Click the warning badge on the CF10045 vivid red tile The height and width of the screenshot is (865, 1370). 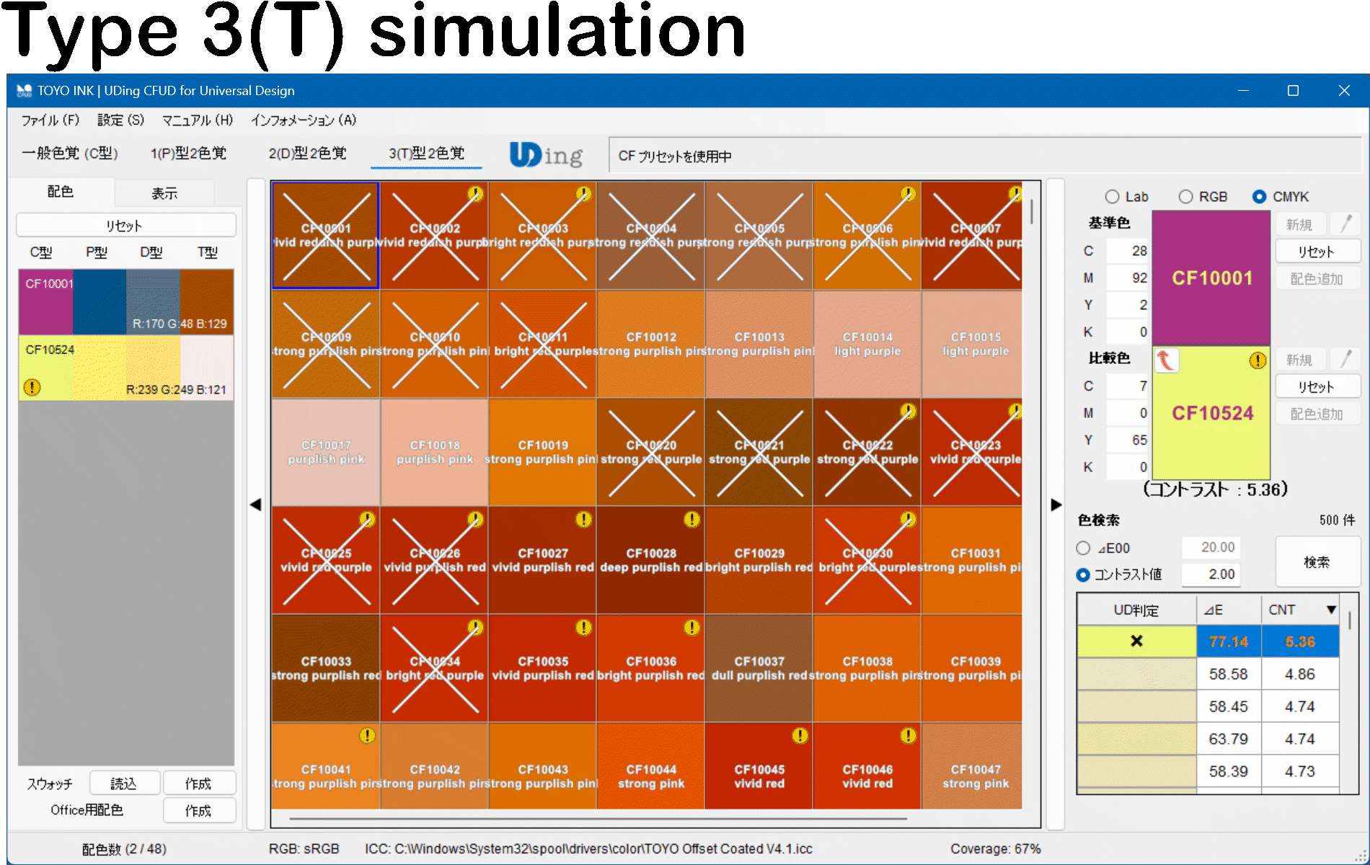pyautogui.click(x=800, y=735)
